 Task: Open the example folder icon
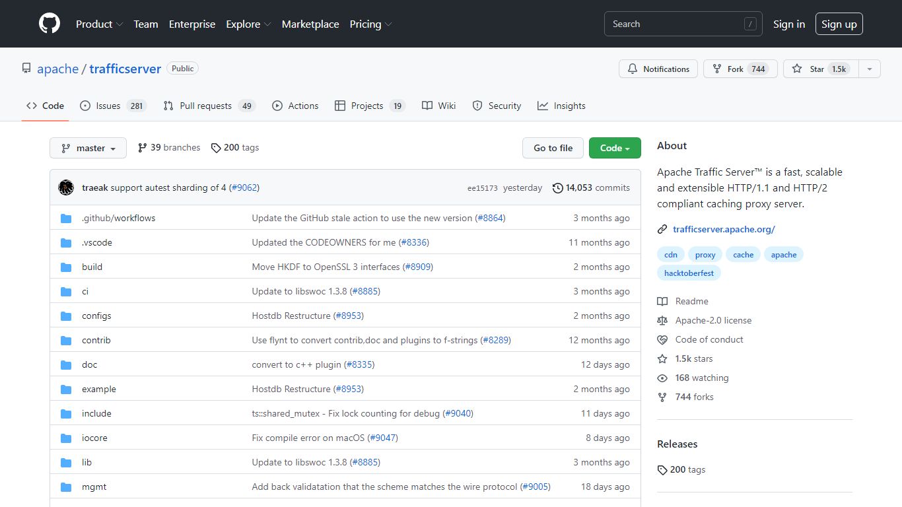point(66,389)
